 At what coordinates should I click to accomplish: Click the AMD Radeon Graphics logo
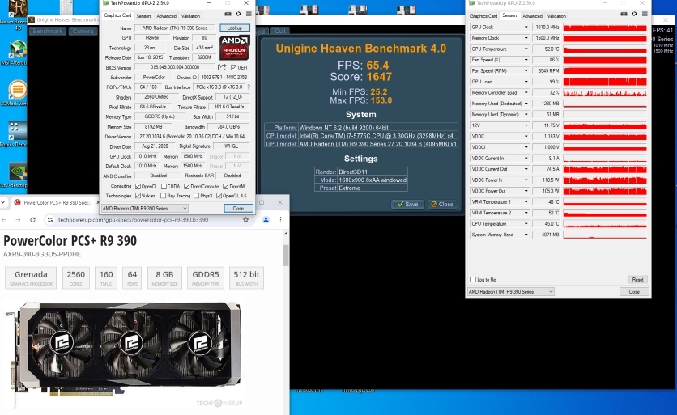click(235, 48)
